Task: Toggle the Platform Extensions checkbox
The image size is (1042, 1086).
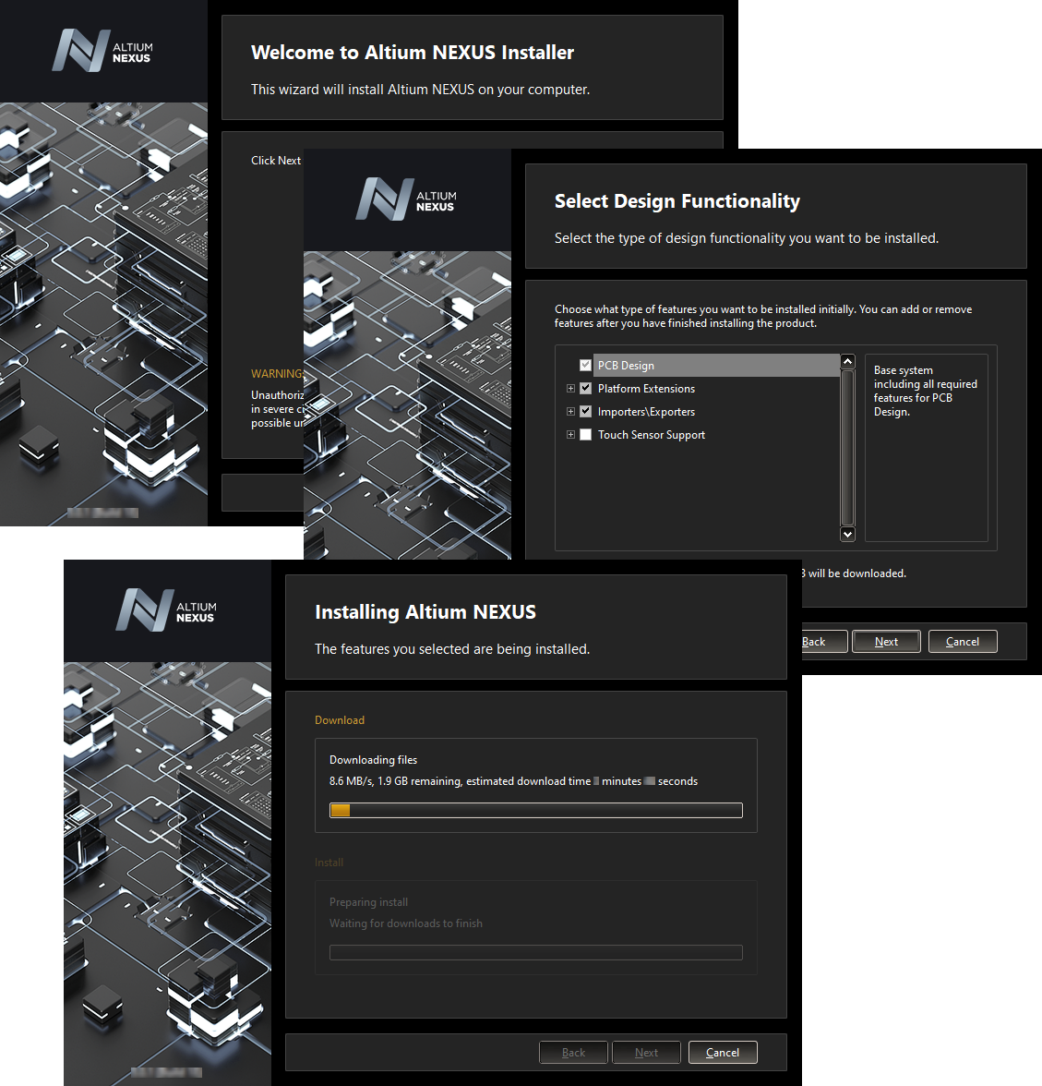Action: pyautogui.click(x=585, y=389)
